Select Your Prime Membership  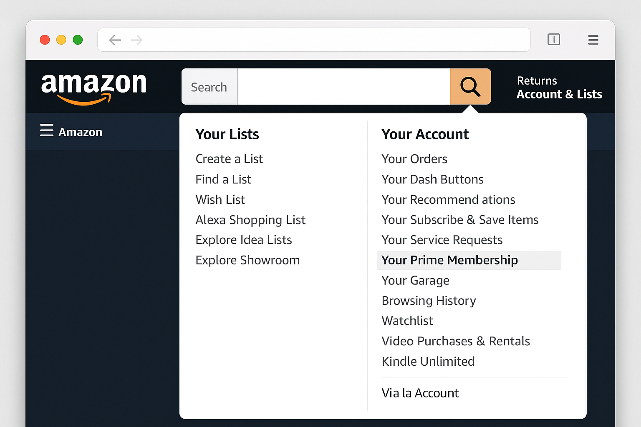point(449,260)
